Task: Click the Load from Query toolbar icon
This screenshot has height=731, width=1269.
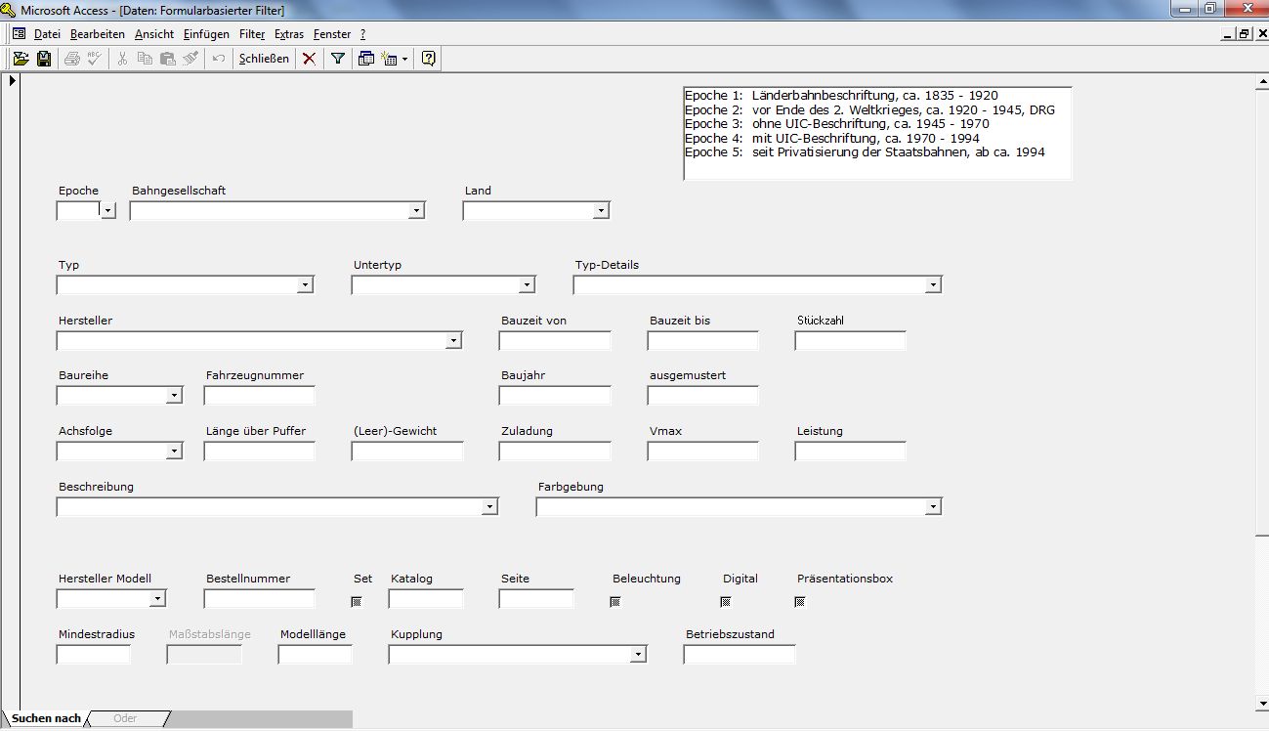Action: point(21,59)
